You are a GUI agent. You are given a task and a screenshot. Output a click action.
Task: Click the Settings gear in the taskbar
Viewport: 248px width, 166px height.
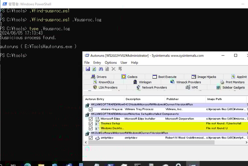pos(178,165)
